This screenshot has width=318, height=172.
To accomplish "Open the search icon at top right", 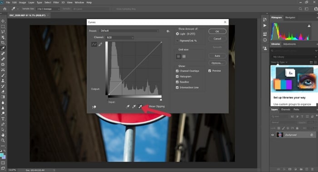I will [300, 9].
